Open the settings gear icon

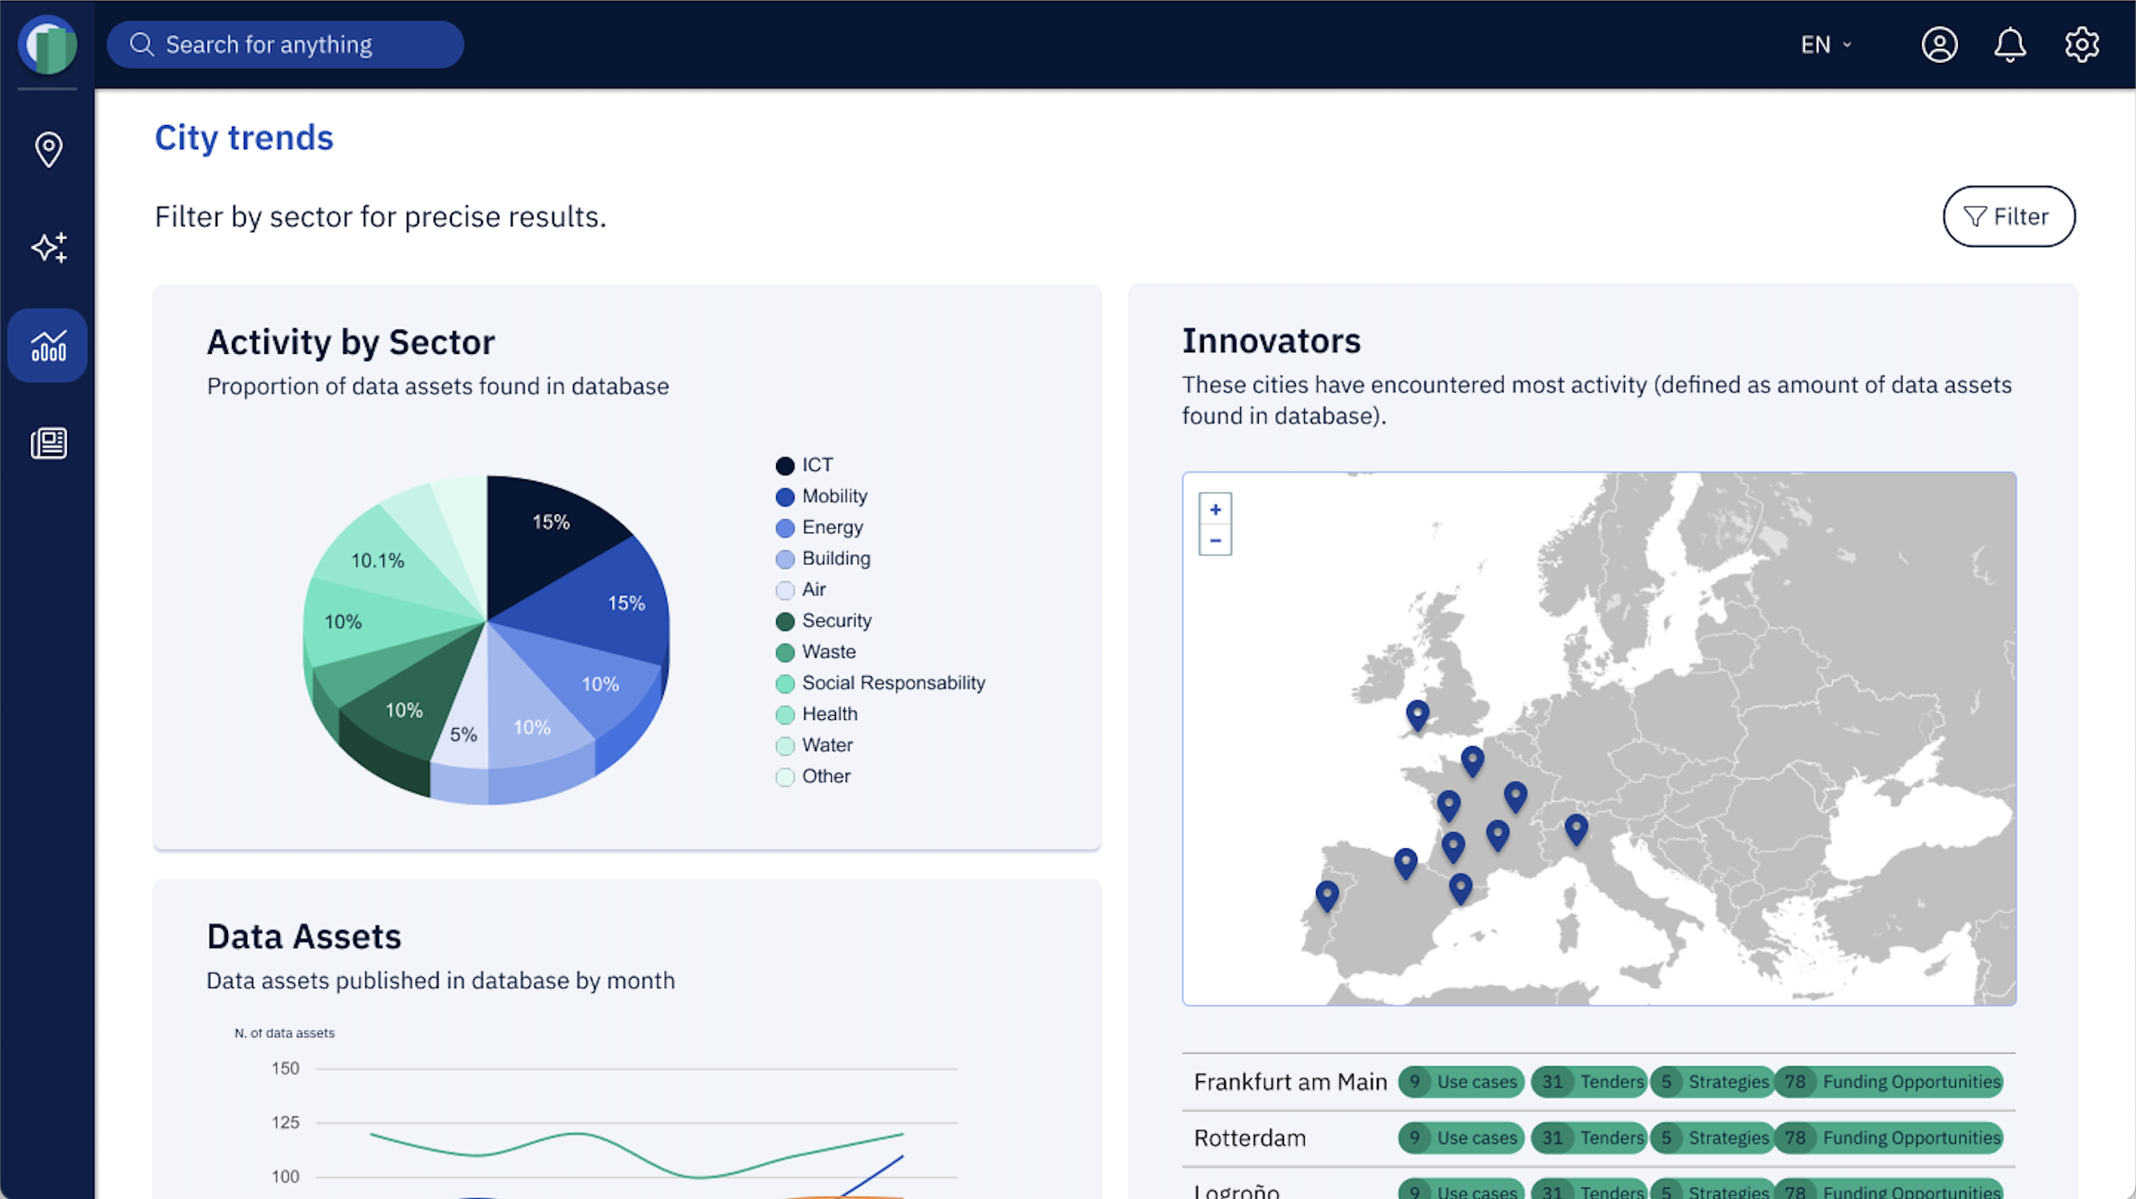pos(2081,44)
